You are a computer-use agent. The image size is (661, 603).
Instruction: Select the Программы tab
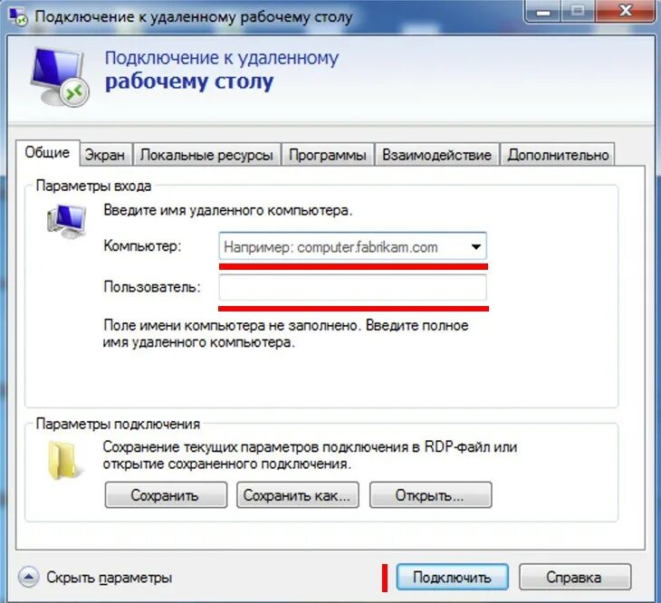pos(328,155)
